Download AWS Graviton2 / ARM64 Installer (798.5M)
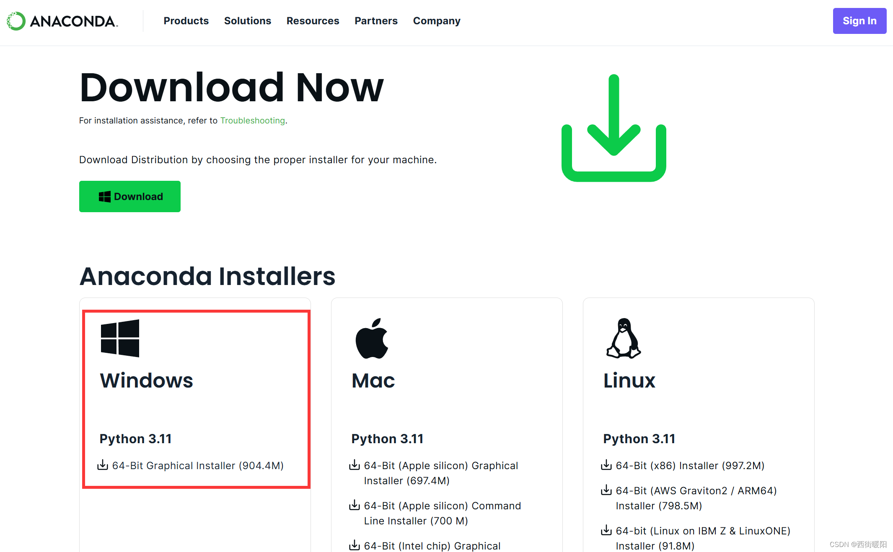893x552 pixels. tap(696, 498)
